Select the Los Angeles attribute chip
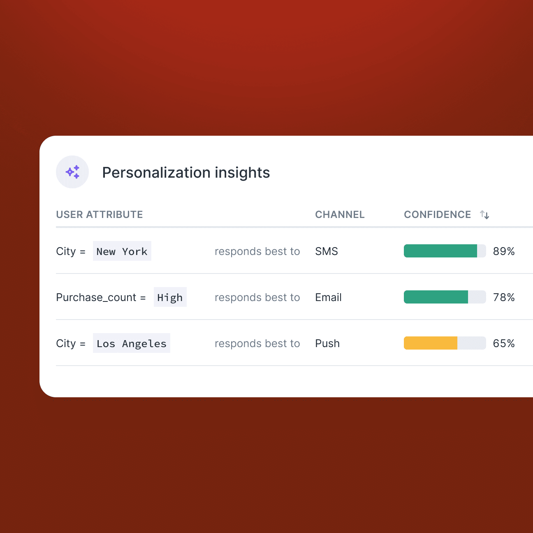Image resolution: width=533 pixels, height=533 pixels. [131, 343]
